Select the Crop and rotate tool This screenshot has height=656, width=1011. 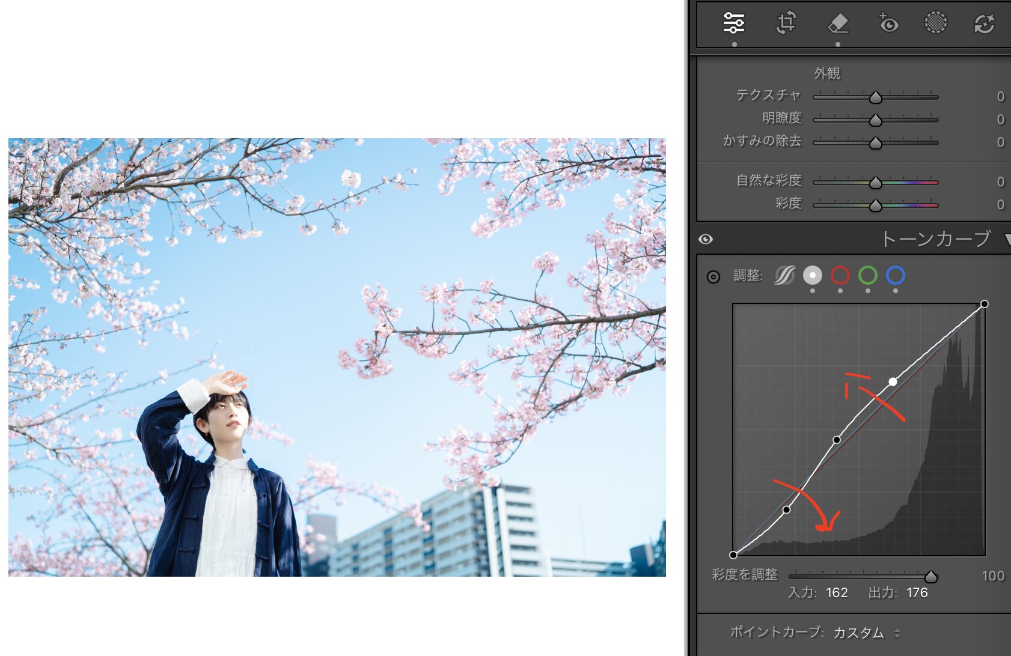pyautogui.click(x=786, y=23)
